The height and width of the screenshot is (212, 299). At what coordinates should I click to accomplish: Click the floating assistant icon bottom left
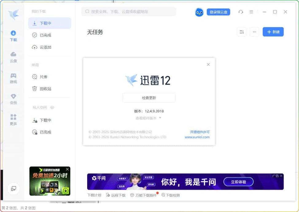coord(14,189)
